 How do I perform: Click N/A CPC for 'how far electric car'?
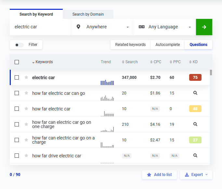(155, 109)
